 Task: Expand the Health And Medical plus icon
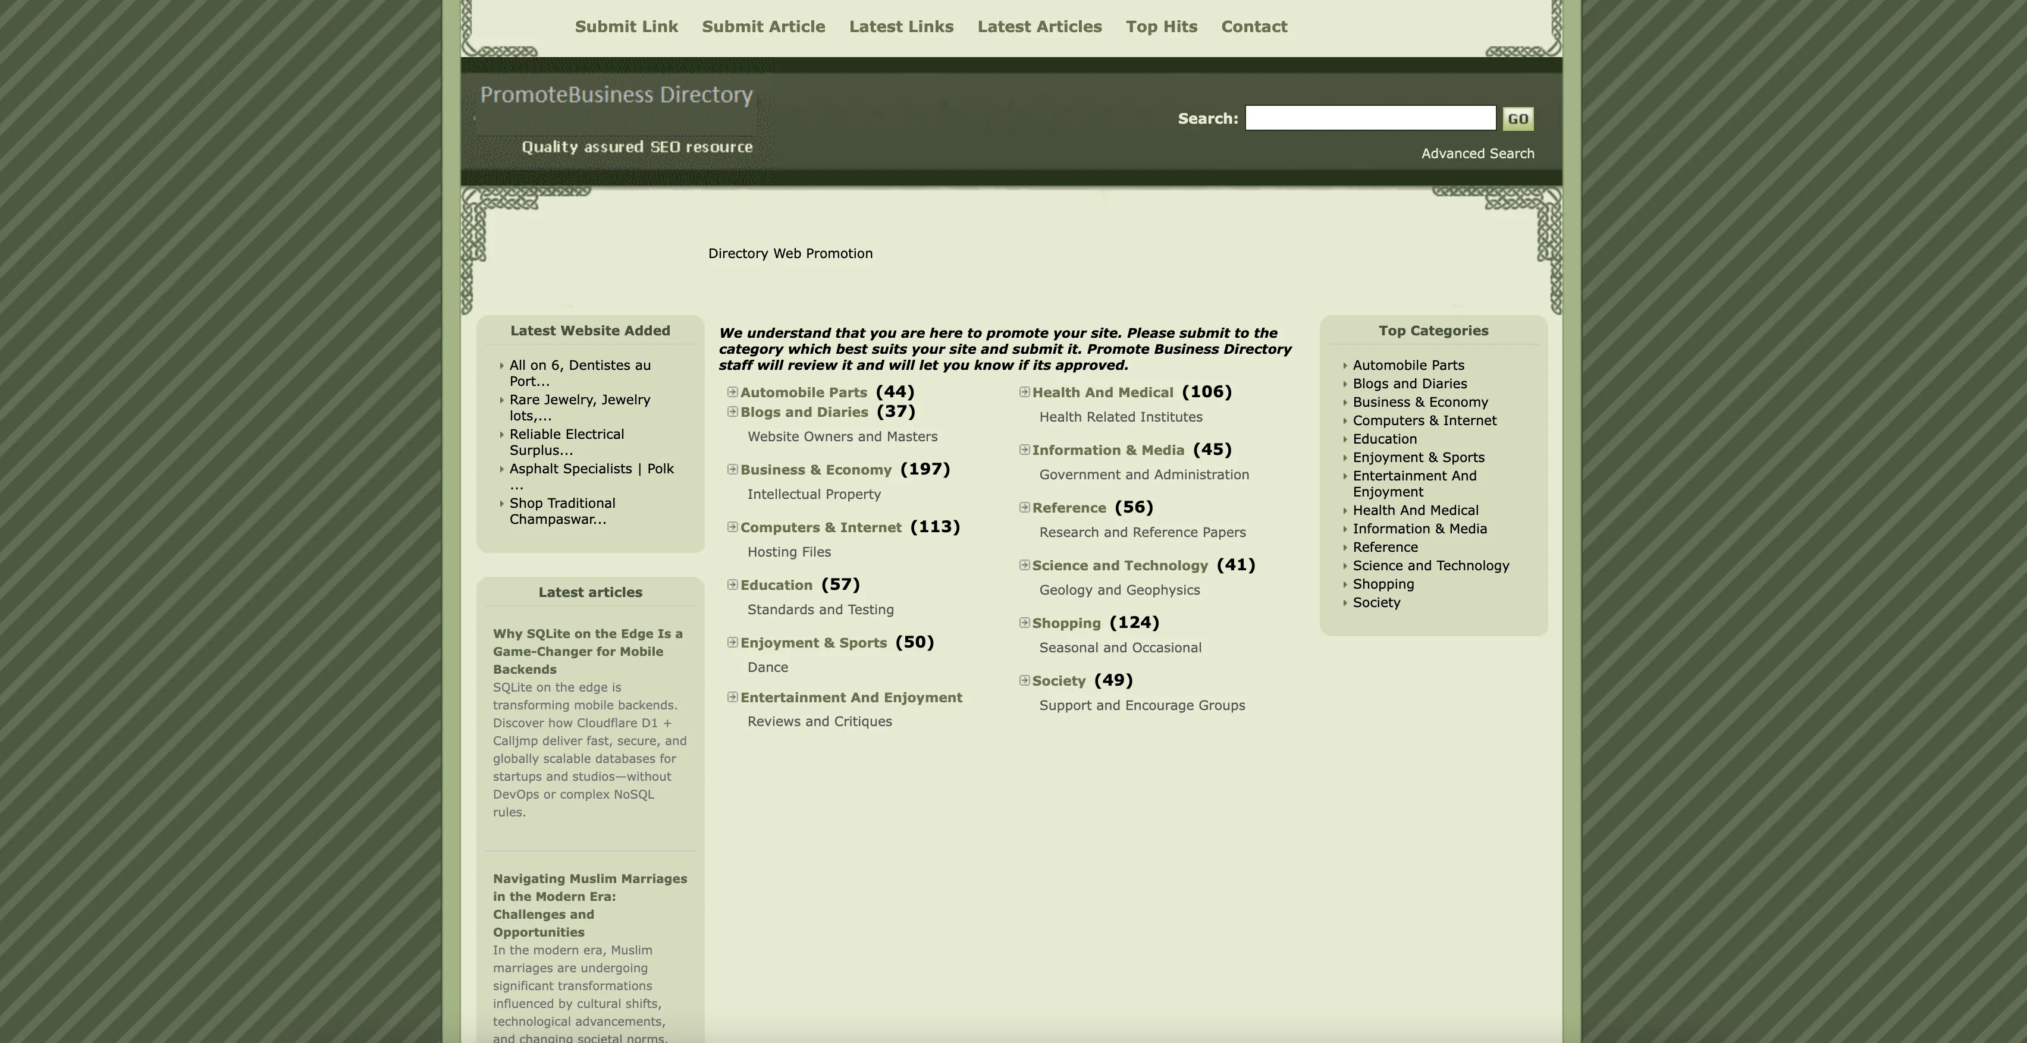[x=1025, y=392]
